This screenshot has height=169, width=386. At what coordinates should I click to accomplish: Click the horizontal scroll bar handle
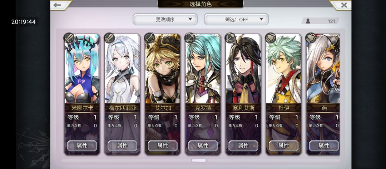pyautogui.click(x=199, y=160)
